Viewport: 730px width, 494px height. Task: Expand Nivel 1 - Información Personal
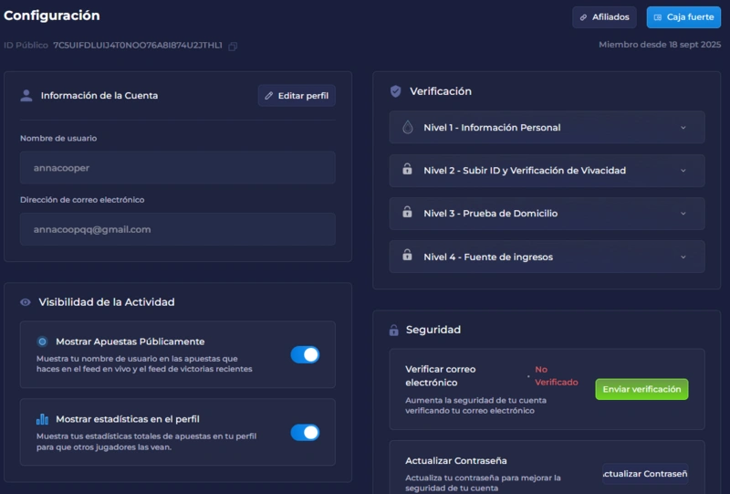pos(683,128)
